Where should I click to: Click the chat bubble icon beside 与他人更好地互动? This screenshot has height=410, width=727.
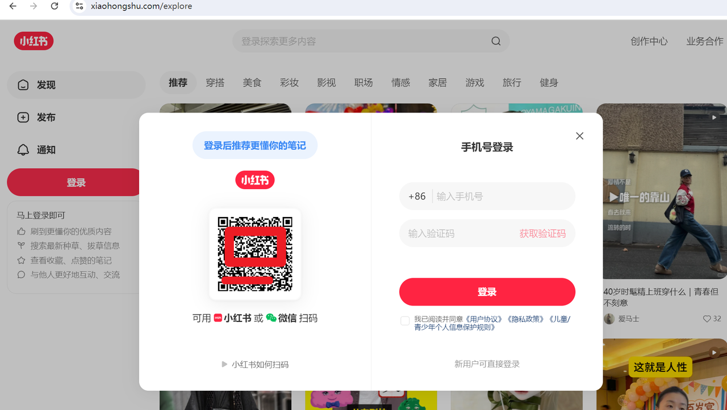(22, 275)
